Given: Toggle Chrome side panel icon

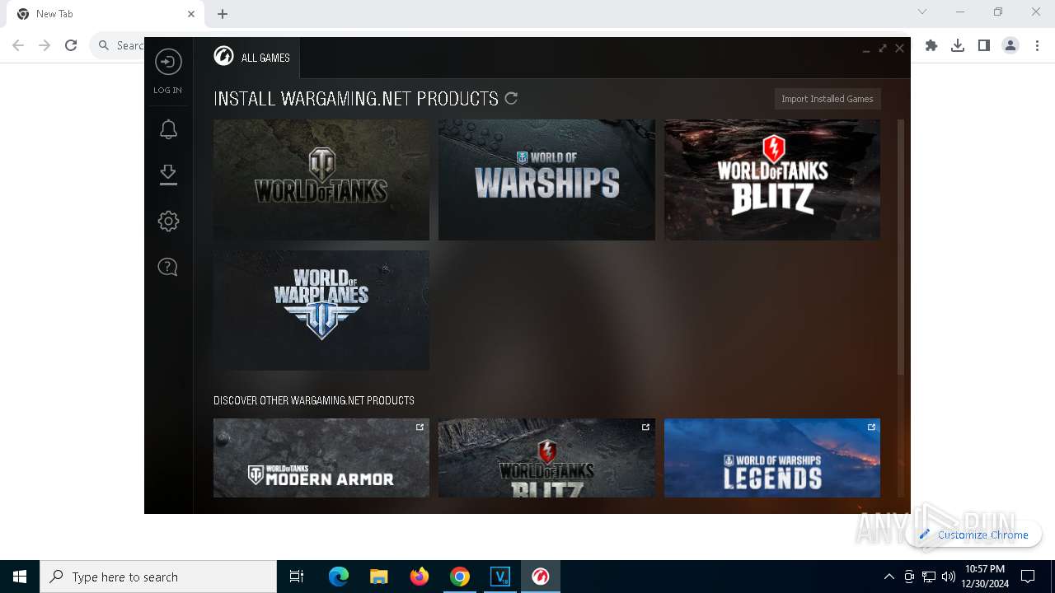Looking at the screenshot, I should click(x=984, y=45).
